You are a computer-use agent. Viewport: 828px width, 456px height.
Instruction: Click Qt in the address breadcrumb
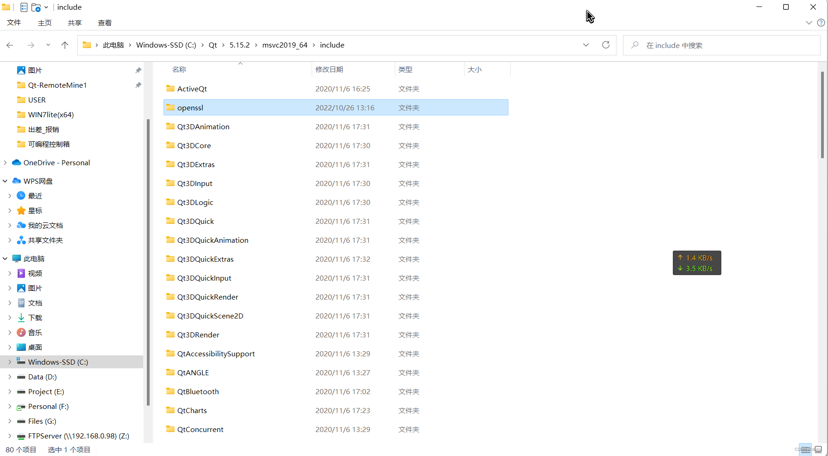pos(213,45)
